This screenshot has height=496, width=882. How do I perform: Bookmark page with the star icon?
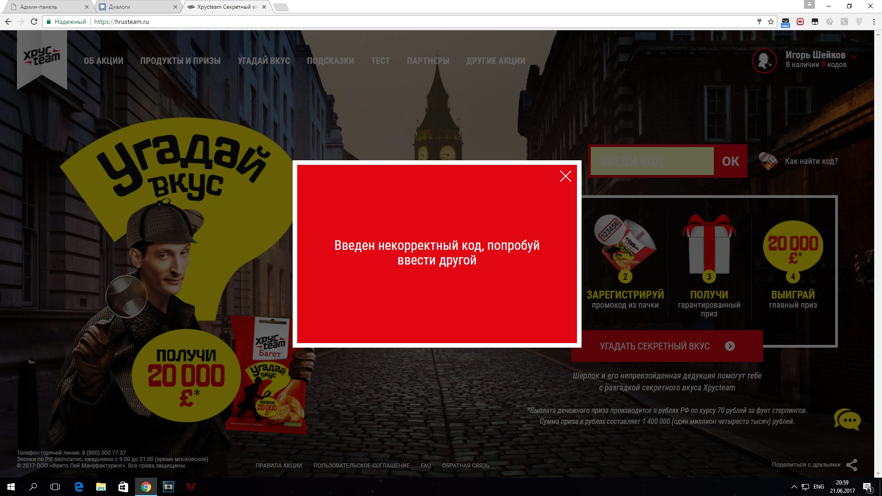click(x=771, y=22)
